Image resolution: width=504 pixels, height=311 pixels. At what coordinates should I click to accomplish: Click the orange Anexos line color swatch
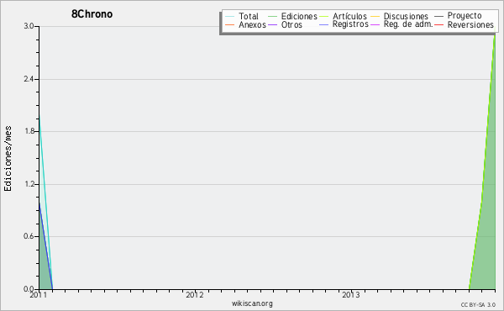click(230, 24)
